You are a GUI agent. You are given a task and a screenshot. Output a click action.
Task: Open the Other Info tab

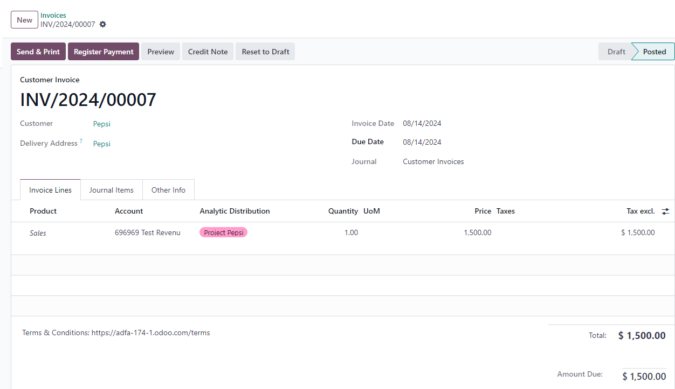tap(168, 190)
